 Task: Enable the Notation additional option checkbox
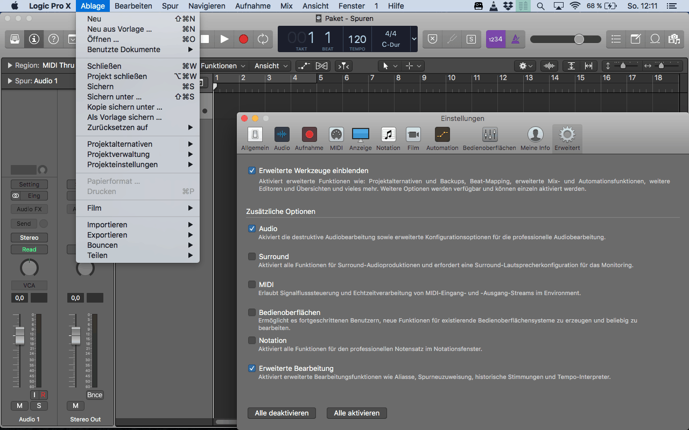coord(252,340)
